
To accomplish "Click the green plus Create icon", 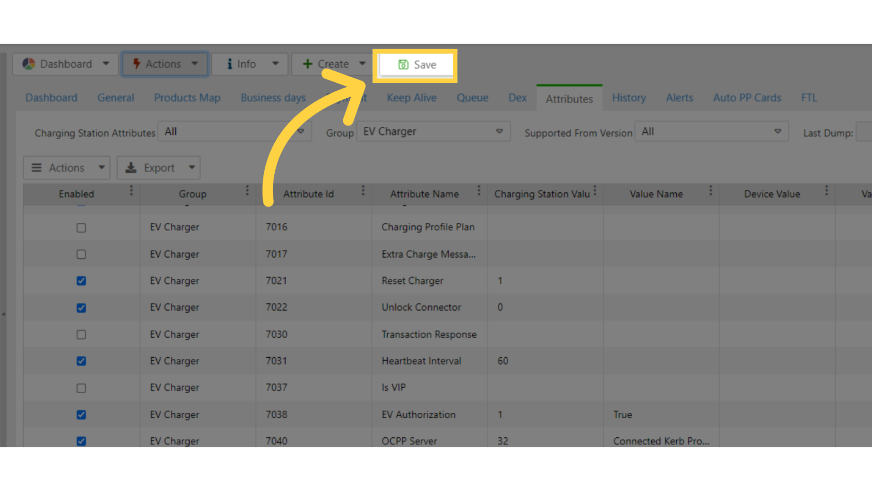I will [307, 64].
